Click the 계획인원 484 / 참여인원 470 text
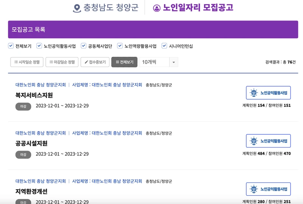This screenshot has width=303, height=204. point(267,153)
